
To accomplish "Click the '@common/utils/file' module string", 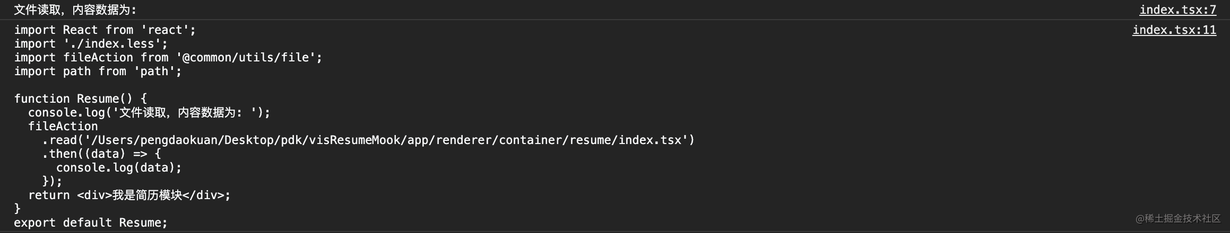I will (249, 58).
